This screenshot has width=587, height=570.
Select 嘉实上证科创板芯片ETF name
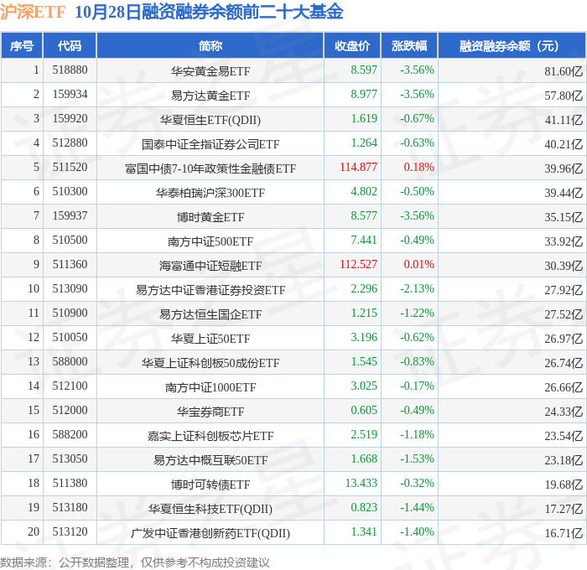[210, 436]
